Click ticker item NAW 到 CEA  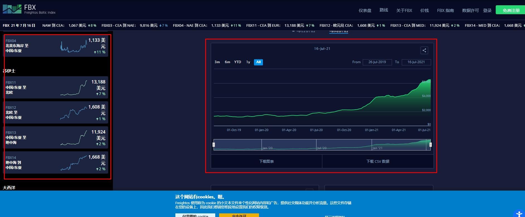[x=69, y=25]
